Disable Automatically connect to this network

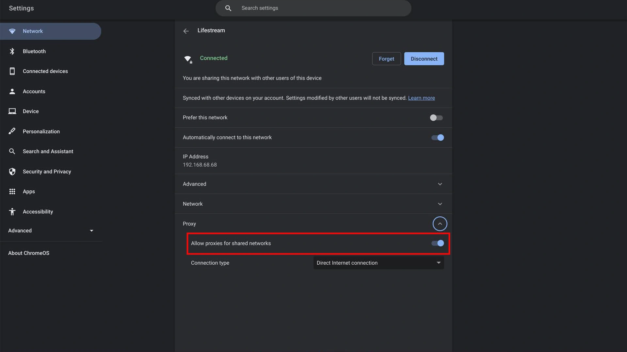click(437, 137)
